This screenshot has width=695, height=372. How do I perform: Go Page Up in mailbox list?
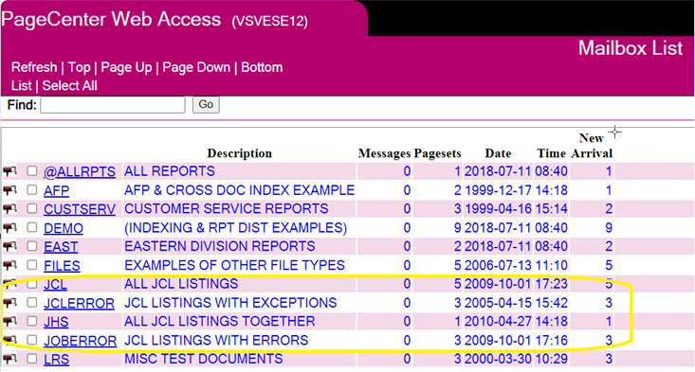tap(126, 67)
